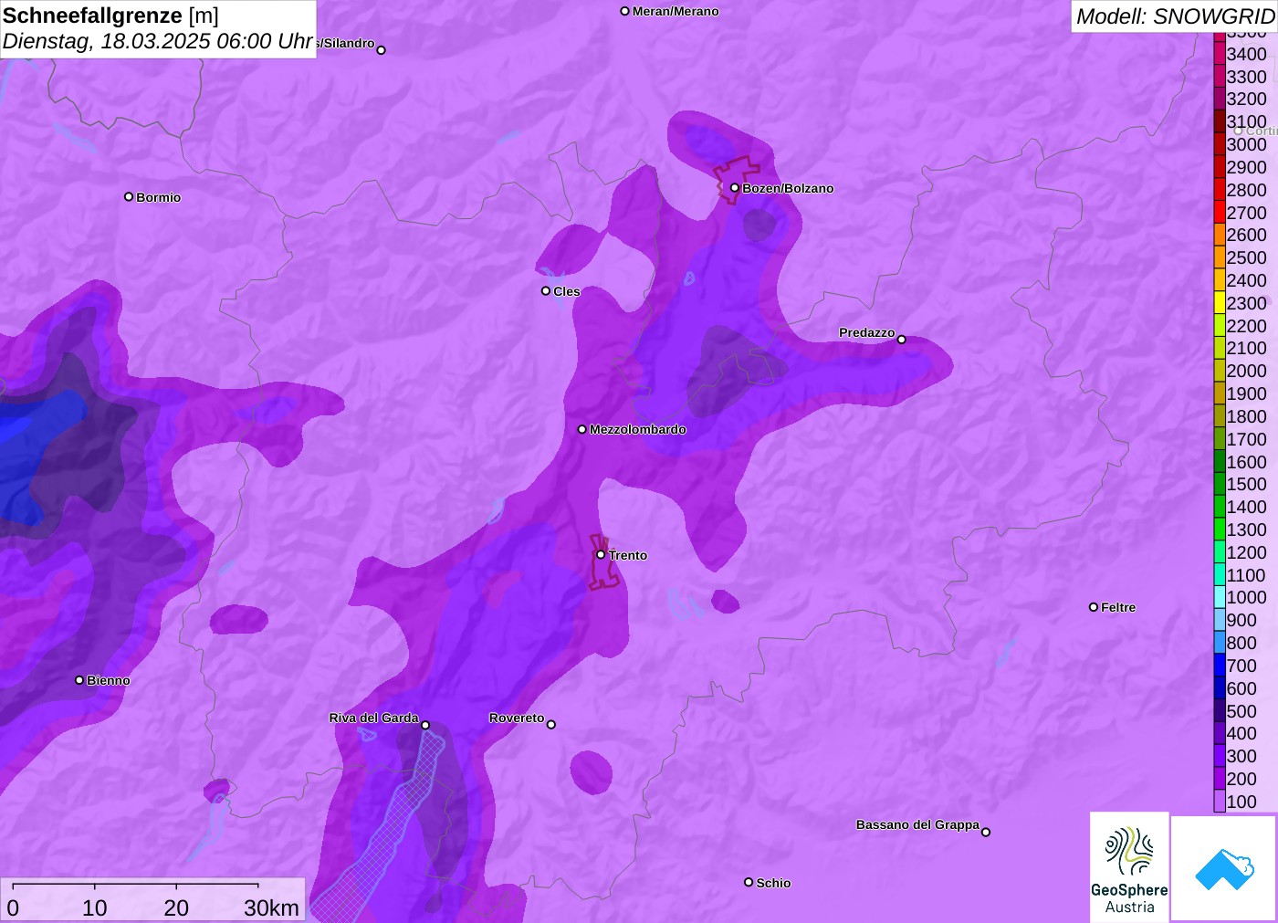Click the blue cloud logo icon

coord(1223,868)
